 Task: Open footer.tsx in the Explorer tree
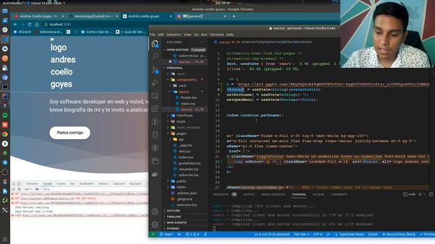189,98
